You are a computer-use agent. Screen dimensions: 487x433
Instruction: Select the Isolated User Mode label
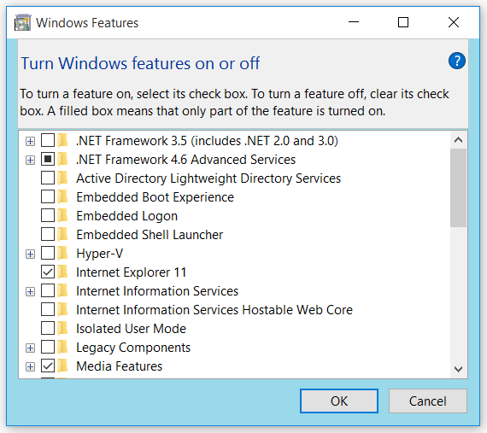(x=131, y=329)
